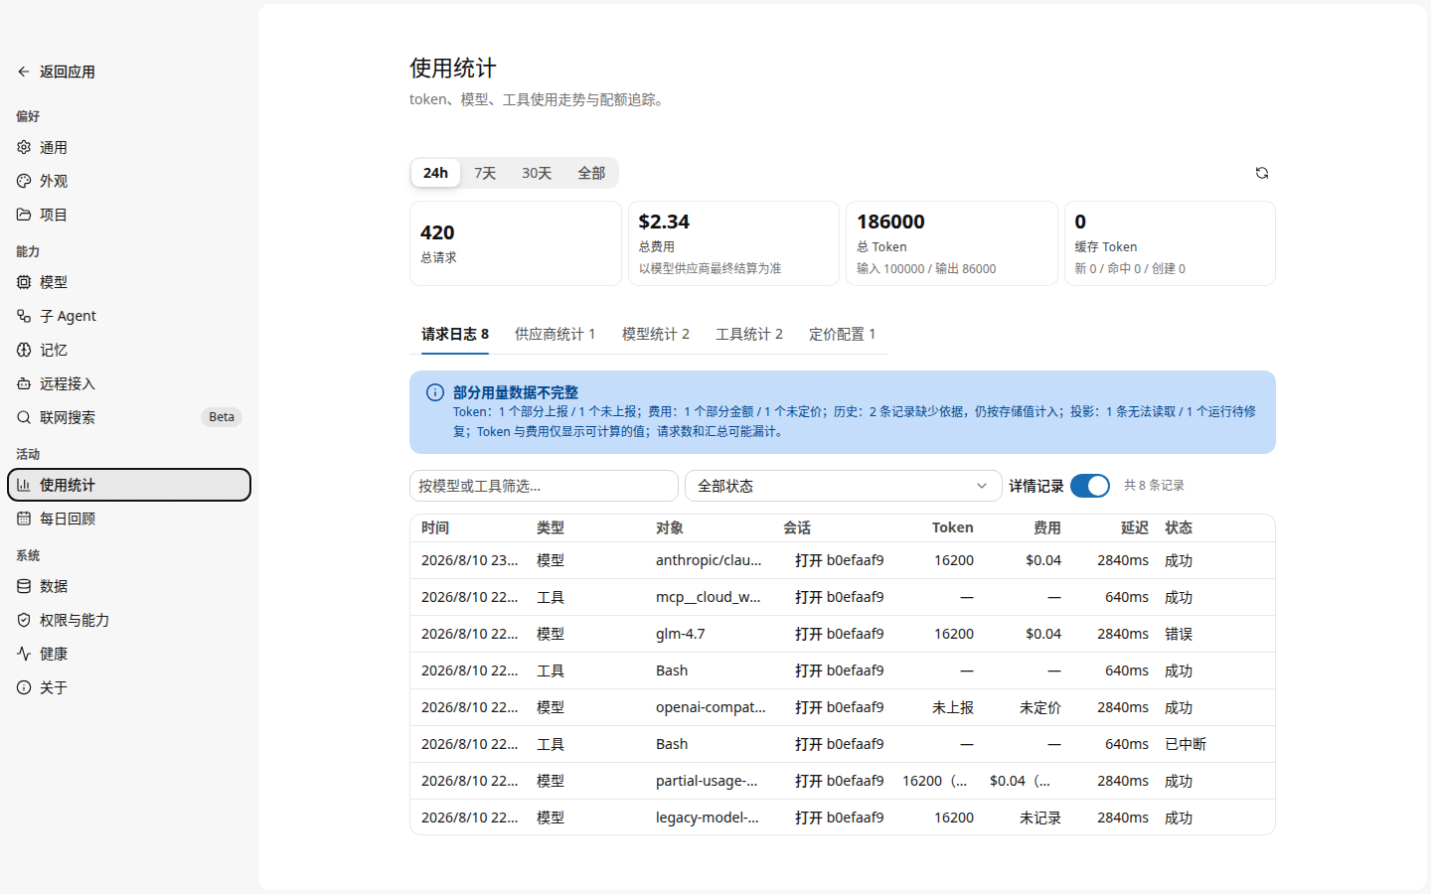Click the 未上报 token cell

pyautogui.click(x=953, y=707)
